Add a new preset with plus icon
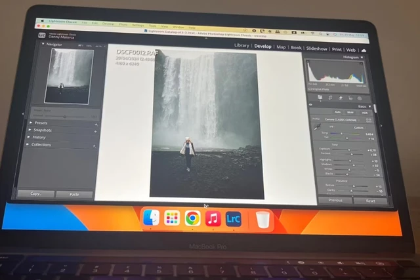The image size is (420, 280). point(95,123)
